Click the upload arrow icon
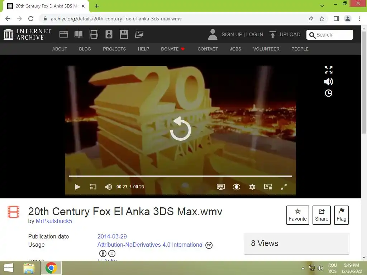Screen dimensions: 367x275 (272, 34)
